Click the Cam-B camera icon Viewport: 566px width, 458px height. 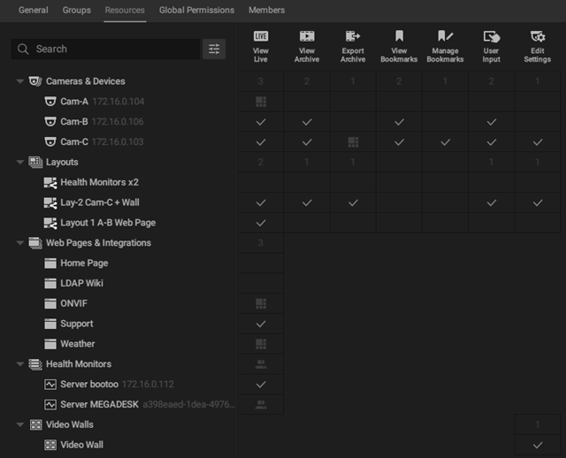click(50, 122)
